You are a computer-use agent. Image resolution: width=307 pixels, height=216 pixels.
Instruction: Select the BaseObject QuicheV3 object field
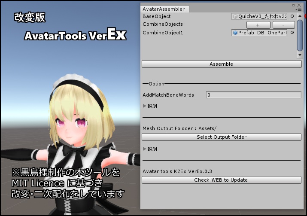coord(259,16)
